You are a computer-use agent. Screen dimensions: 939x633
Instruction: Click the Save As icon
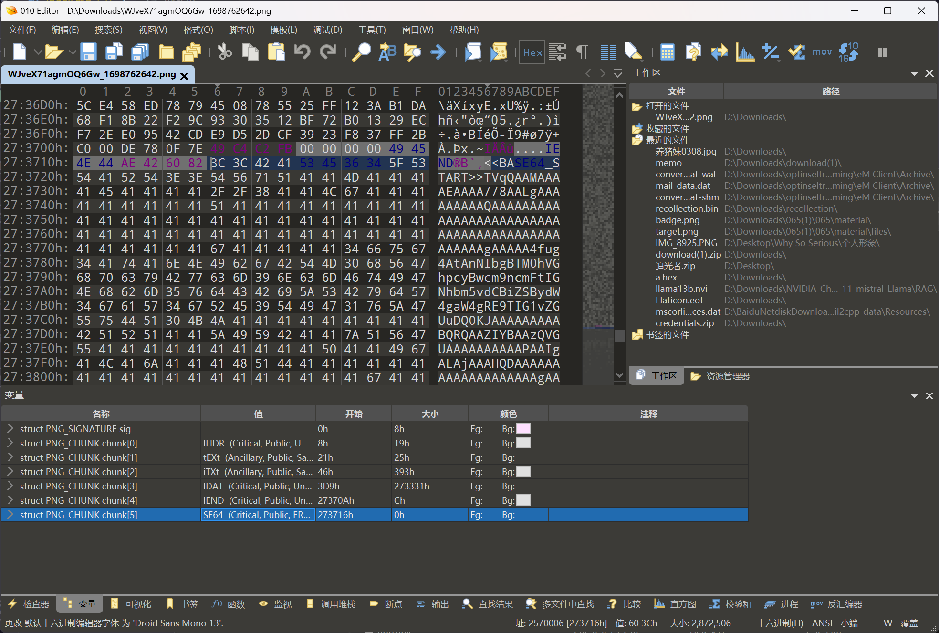pyautogui.click(x=114, y=52)
